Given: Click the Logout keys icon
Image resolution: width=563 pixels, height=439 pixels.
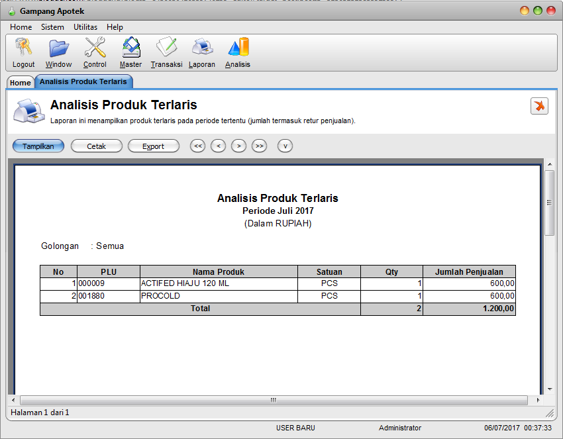Looking at the screenshot, I should (24, 48).
